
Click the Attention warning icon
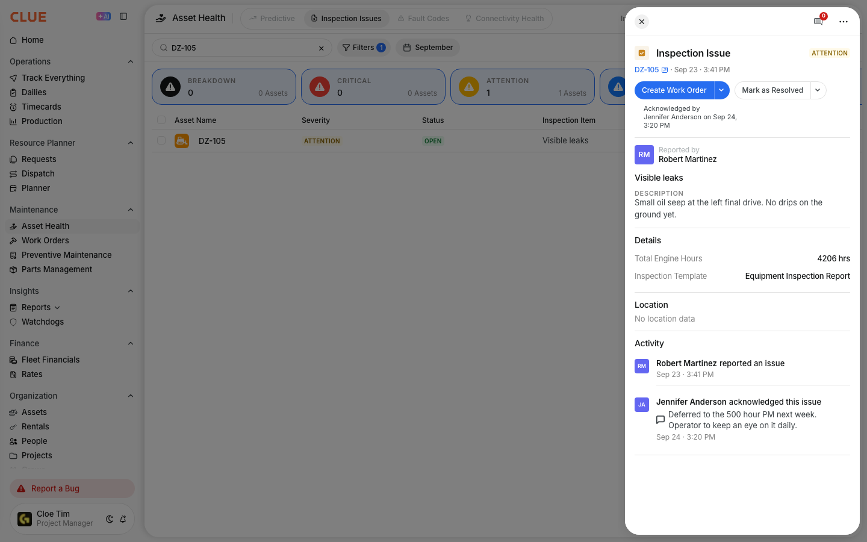coord(469,87)
